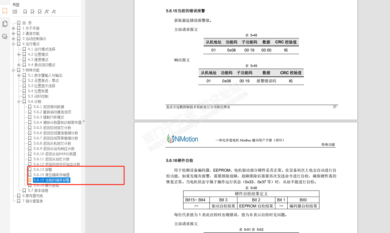Open the Bookmarks sidebar panel
Viewport: 390px width, 233px height.
point(5,11)
